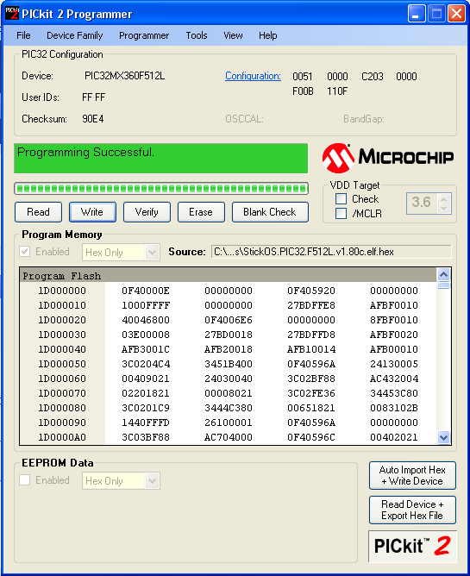The image size is (470, 576).
Task: Click memory cell AFB3001C
Action: pyautogui.click(x=146, y=349)
